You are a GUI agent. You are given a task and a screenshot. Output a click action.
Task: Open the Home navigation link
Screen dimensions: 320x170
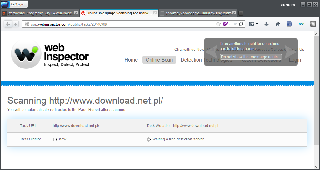[131, 60]
